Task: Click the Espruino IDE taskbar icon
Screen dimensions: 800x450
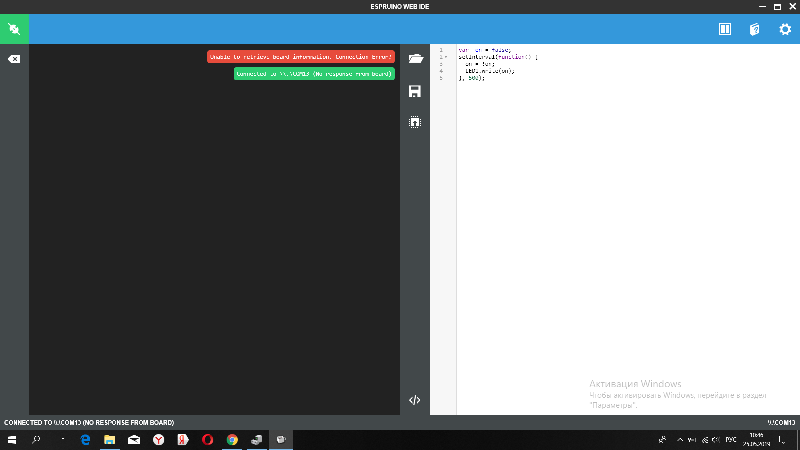Action: [x=281, y=440]
